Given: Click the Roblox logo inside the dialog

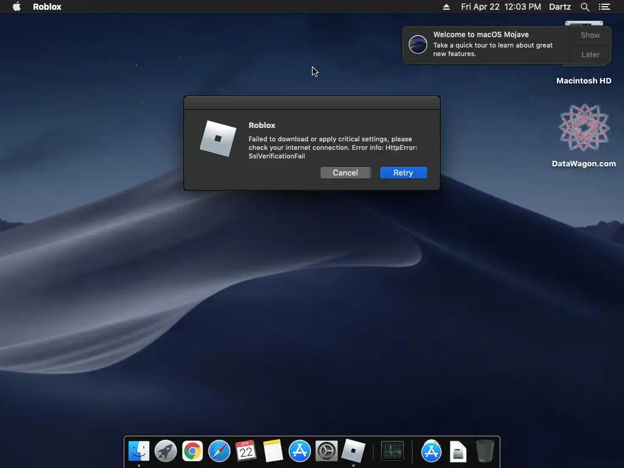Looking at the screenshot, I should [x=218, y=138].
